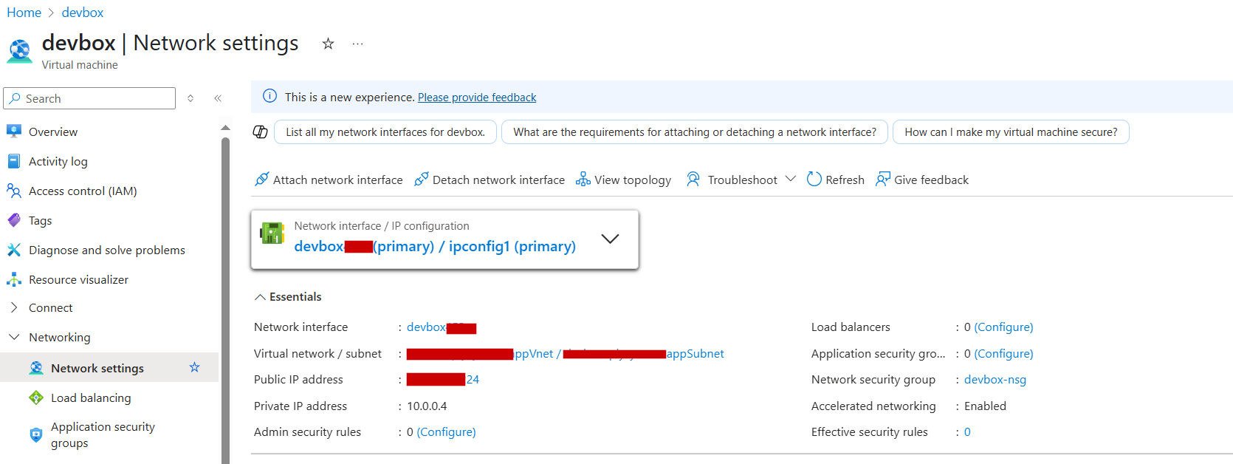Click the Private IP address value 10.0.0.4
The height and width of the screenshot is (464, 1233).
(427, 406)
